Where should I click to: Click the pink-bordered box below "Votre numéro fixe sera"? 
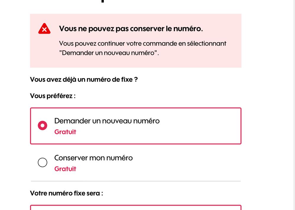click(136, 208)
